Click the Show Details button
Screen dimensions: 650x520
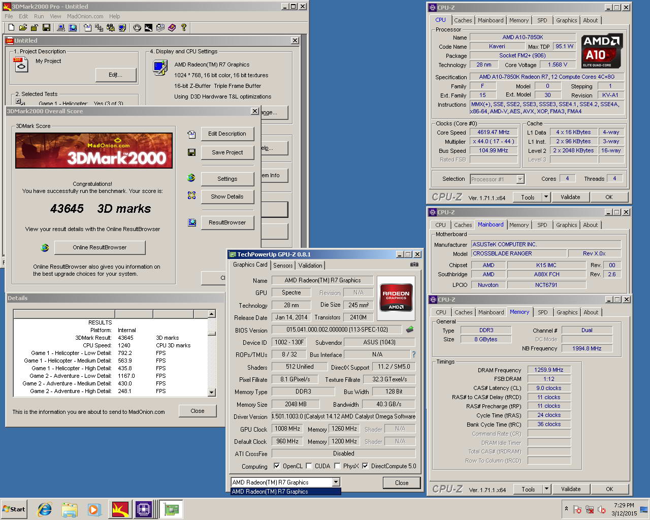pyautogui.click(x=227, y=197)
